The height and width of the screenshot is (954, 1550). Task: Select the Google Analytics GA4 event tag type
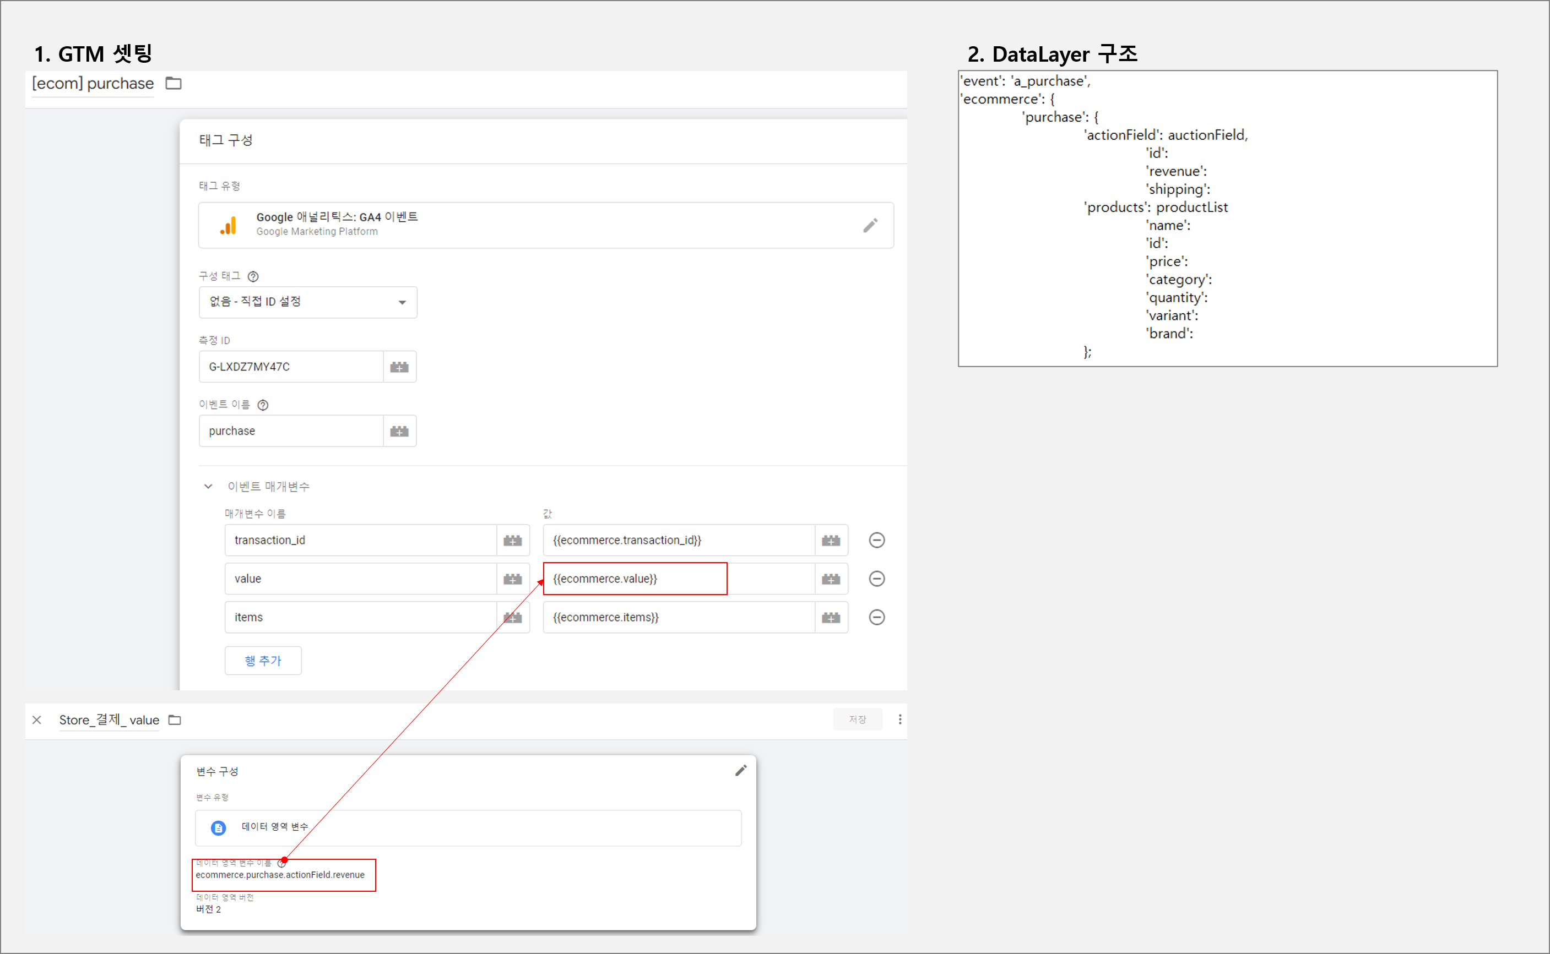[x=545, y=225]
